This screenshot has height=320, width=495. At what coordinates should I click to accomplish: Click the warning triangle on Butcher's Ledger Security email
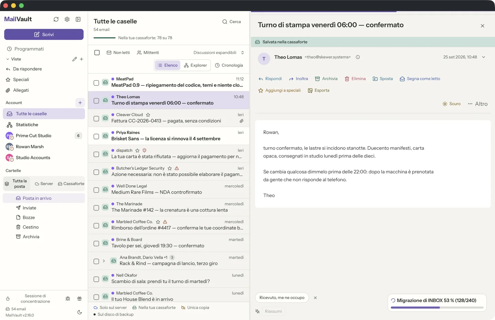[x=177, y=168]
